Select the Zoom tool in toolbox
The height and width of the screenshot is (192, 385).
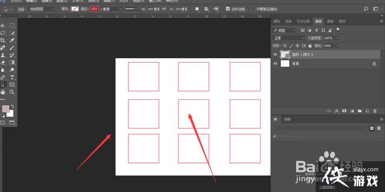(12, 92)
